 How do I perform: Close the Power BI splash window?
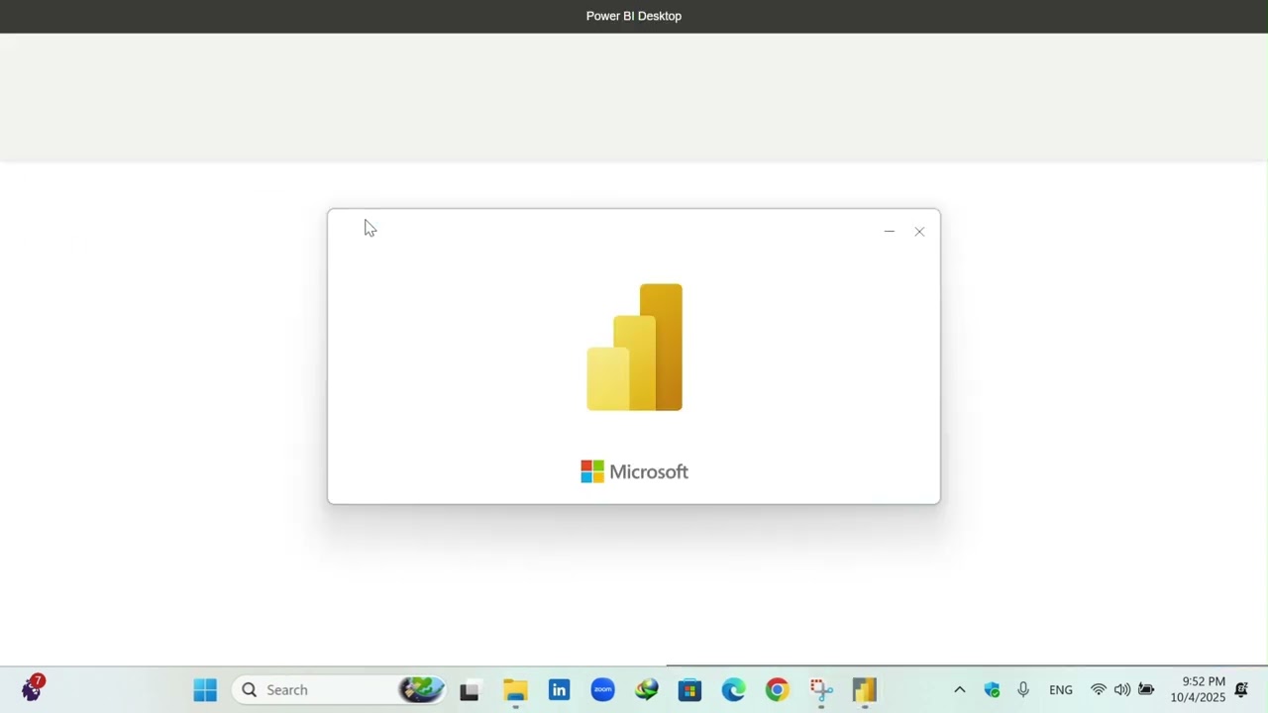point(919,232)
